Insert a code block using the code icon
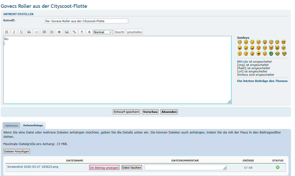This screenshot has width=295, height=176. (x=37, y=32)
